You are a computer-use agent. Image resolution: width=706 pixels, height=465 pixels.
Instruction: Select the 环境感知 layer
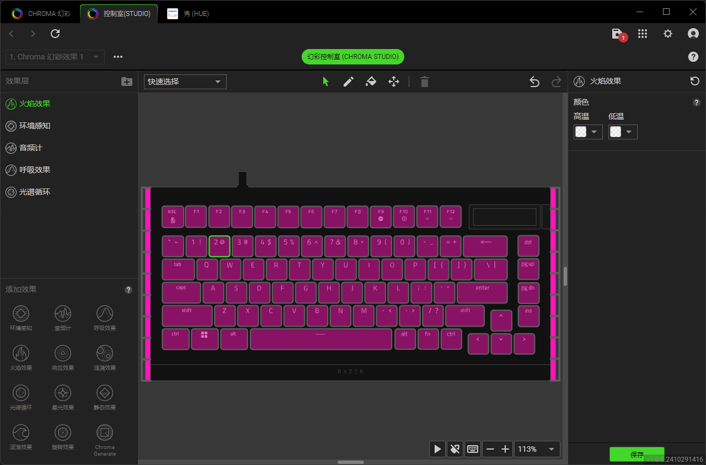(x=69, y=126)
